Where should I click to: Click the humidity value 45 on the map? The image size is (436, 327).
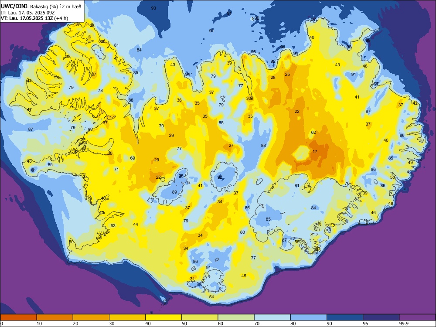(x=244, y=276)
